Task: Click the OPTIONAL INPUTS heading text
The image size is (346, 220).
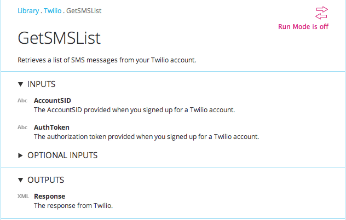Action: pyautogui.click(x=62, y=155)
